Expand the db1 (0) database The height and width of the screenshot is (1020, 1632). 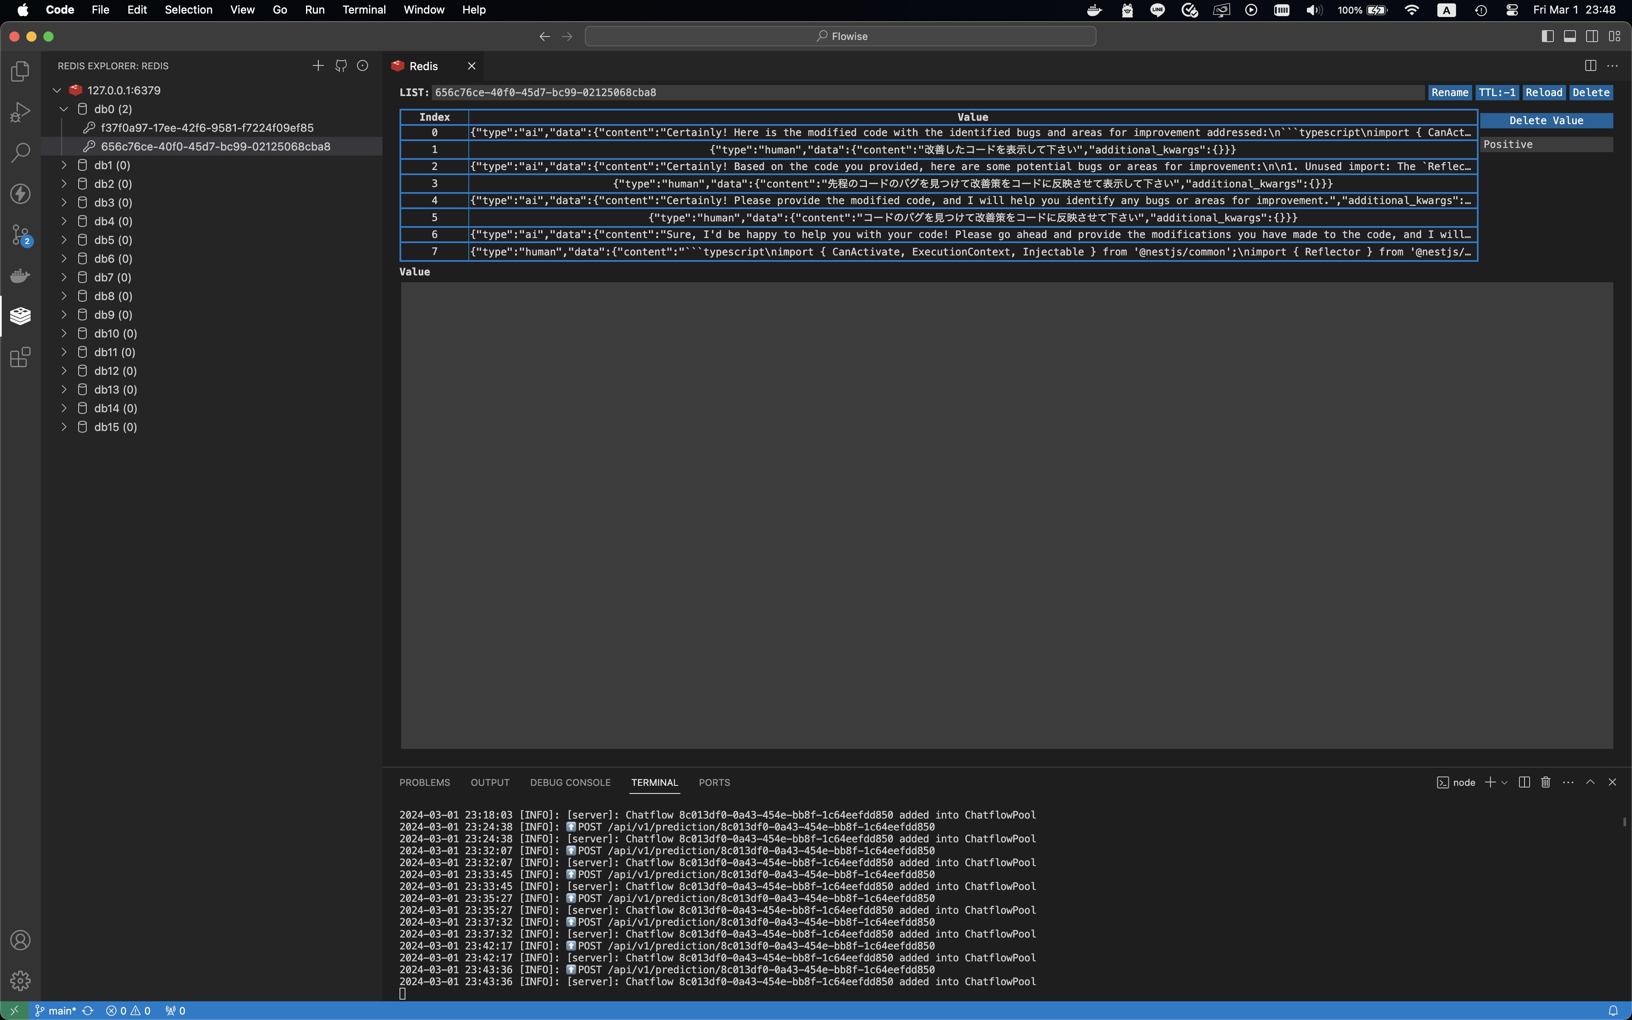tap(64, 164)
